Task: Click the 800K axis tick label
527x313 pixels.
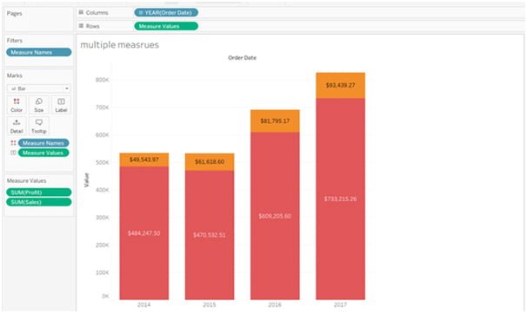Action: tap(102, 80)
